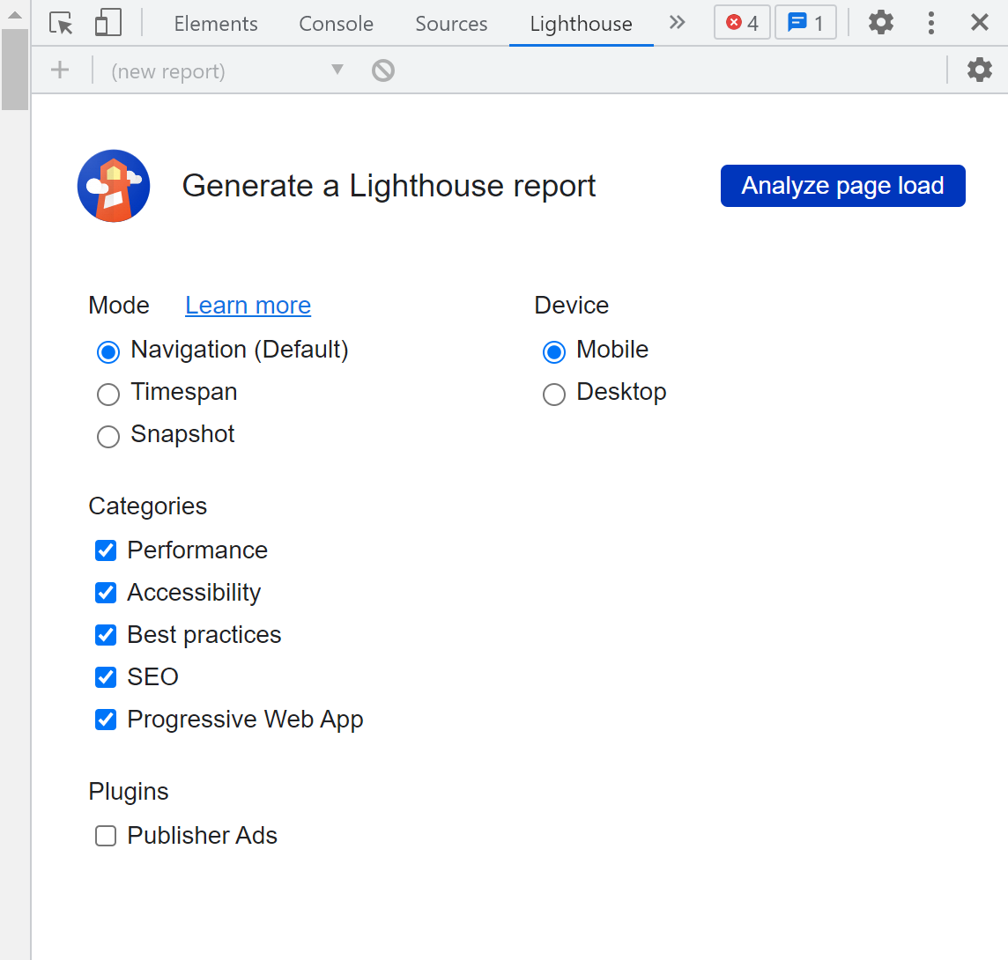The height and width of the screenshot is (960, 1008).
Task: Click the Lighthouse logo
Action: click(114, 186)
